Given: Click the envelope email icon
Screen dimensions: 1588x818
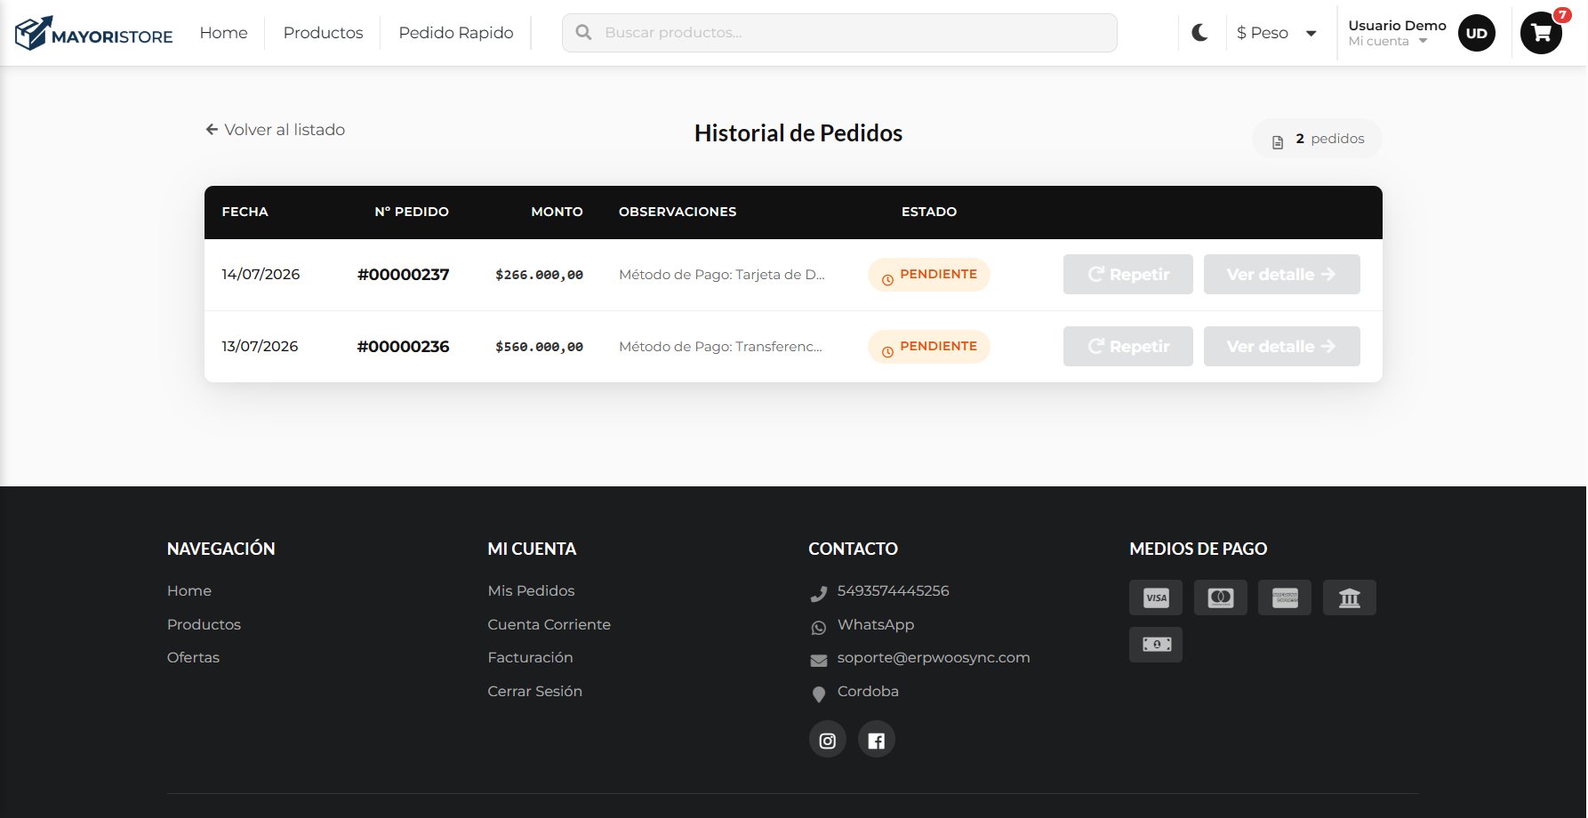Looking at the screenshot, I should coord(819,661).
